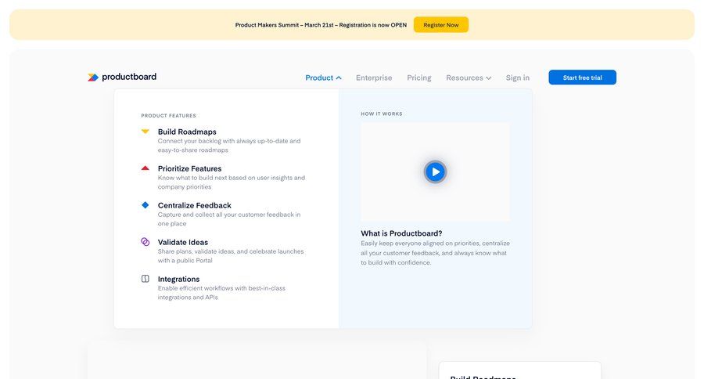Click the yellow Build Roadmaps icon
Viewport: 704px width, 379px height.
tap(145, 132)
